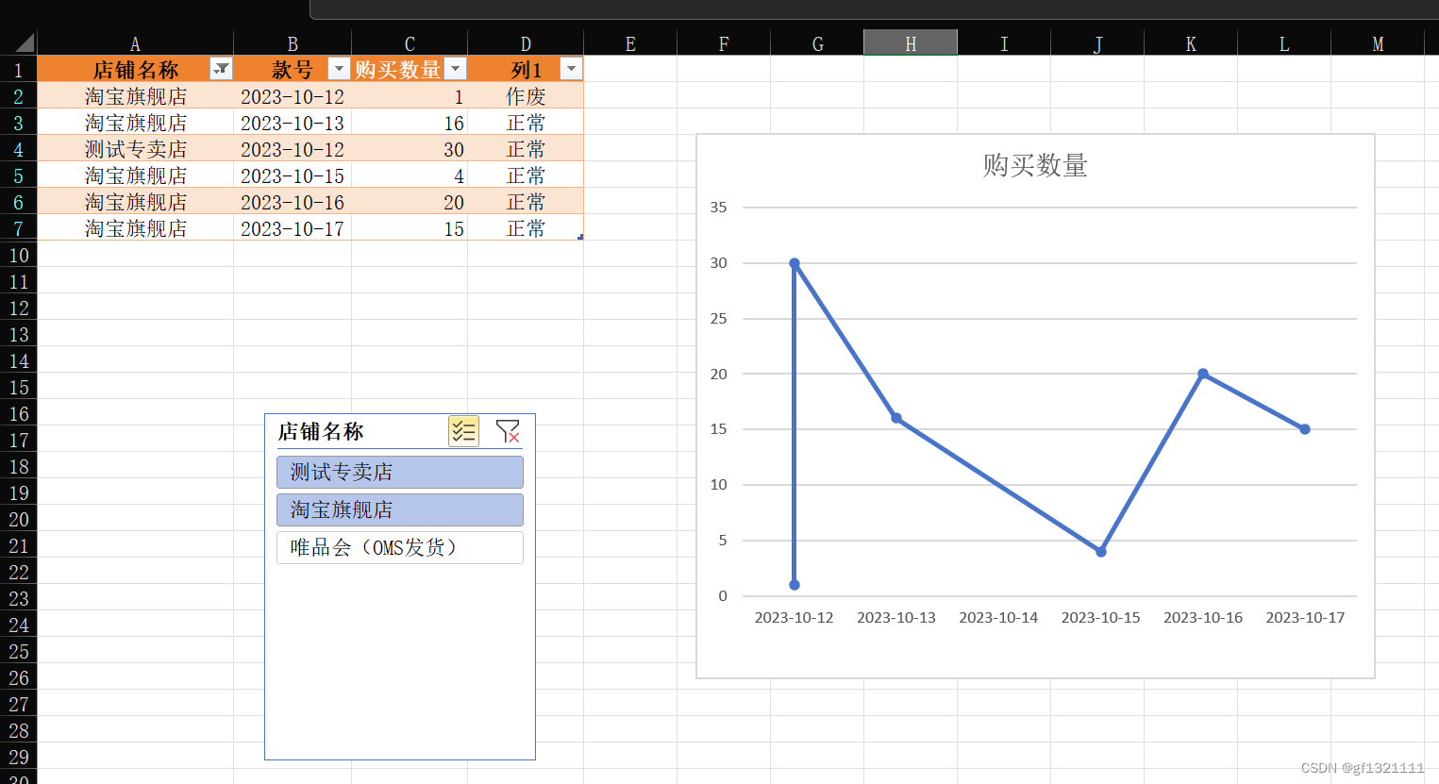The width and height of the screenshot is (1439, 784).
Task: Select quantity cell showing 15 in row 7
Action: (x=410, y=228)
